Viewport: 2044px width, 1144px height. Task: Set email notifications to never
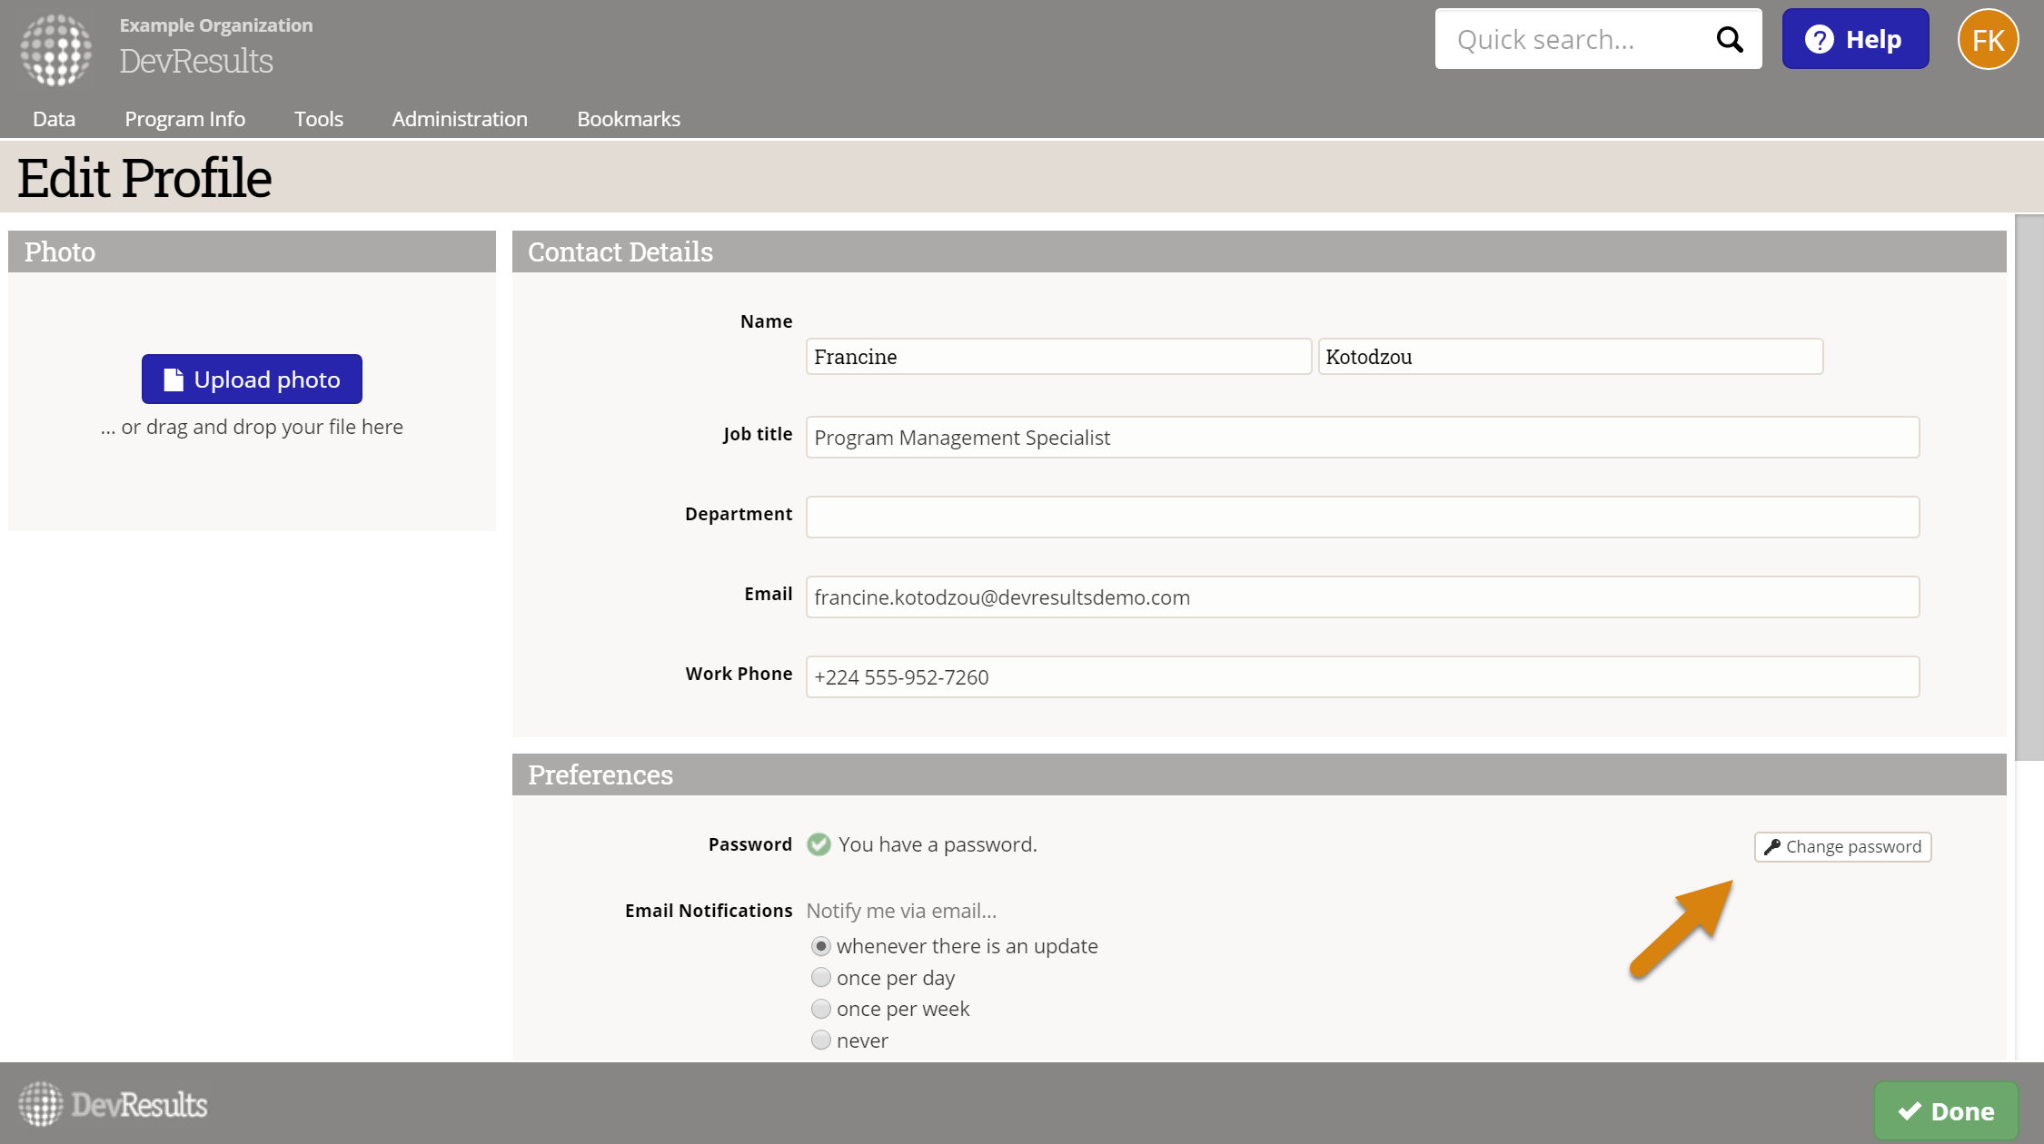point(820,1040)
